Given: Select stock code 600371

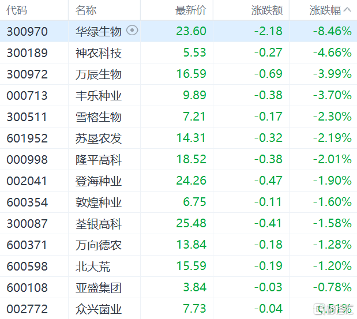Looking at the screenshot, I should point(27,245).
